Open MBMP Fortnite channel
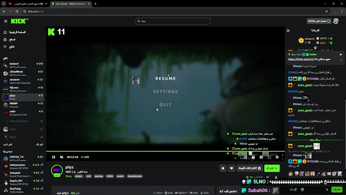 (x=23, y=105)
